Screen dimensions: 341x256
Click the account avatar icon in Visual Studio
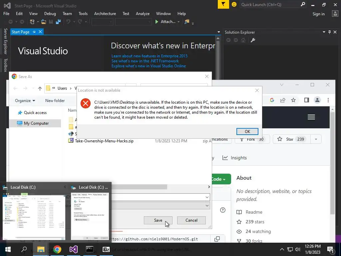click(x=335, y=13)
